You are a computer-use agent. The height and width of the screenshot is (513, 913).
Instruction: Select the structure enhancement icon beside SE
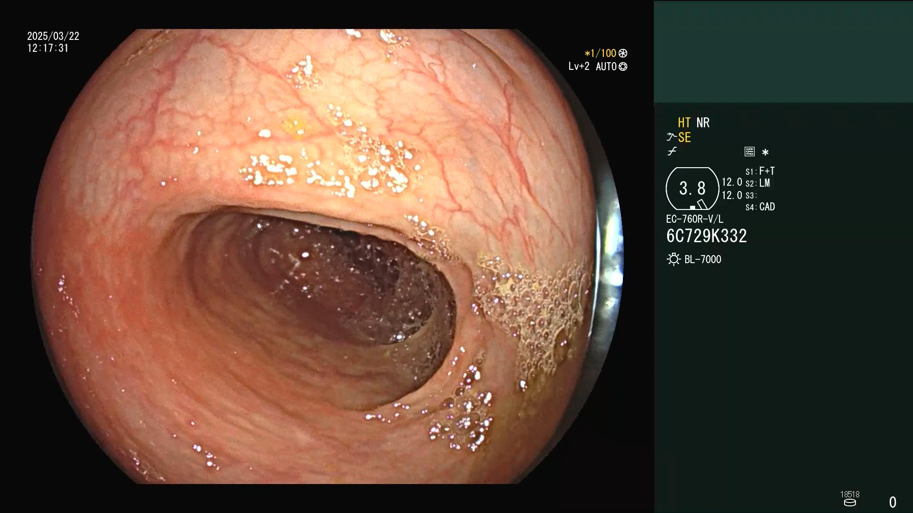[671, 137]
